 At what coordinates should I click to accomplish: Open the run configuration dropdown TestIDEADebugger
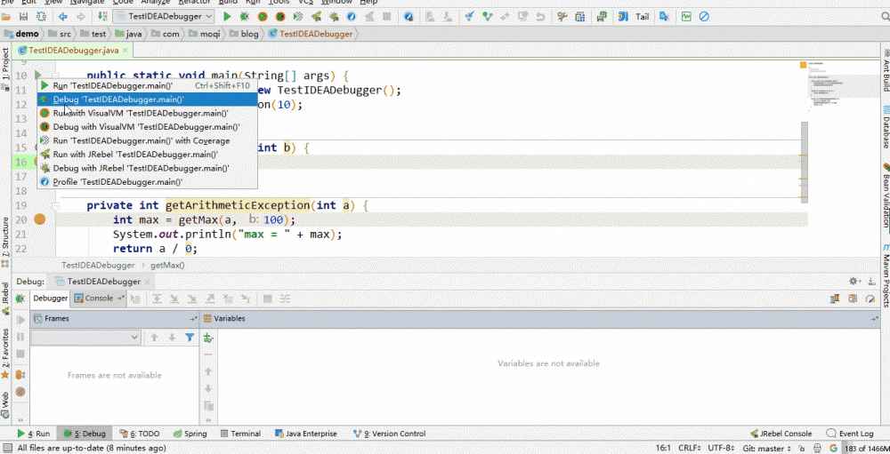coord(163,17)
